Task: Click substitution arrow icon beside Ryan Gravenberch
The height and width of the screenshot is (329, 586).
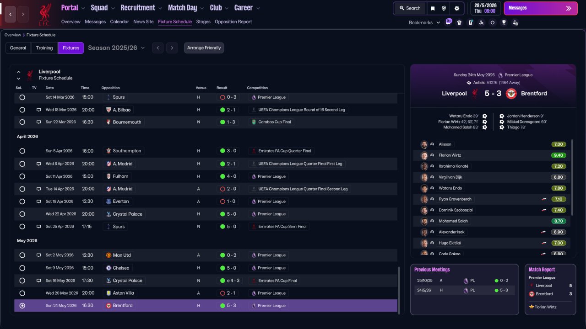Action: coord(544,199)
